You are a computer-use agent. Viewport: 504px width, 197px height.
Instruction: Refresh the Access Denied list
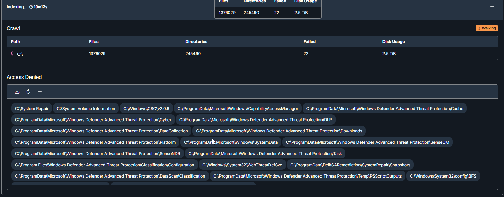pos(28,92)
